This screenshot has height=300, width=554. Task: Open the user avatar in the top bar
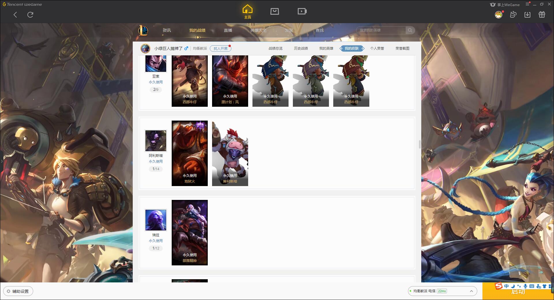click(499, 14)
